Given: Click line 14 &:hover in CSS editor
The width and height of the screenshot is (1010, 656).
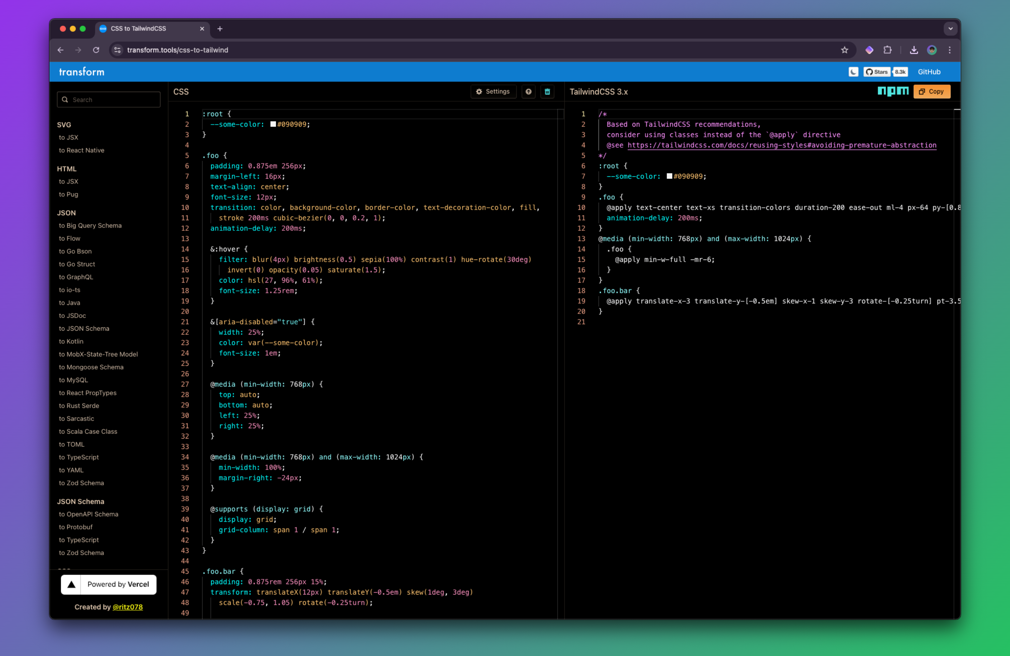Looking at the screenshot, I should [229, 249].
